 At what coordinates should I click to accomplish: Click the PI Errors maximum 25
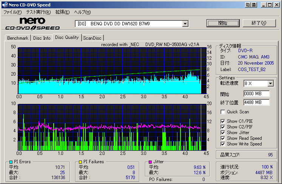[62, 173]
